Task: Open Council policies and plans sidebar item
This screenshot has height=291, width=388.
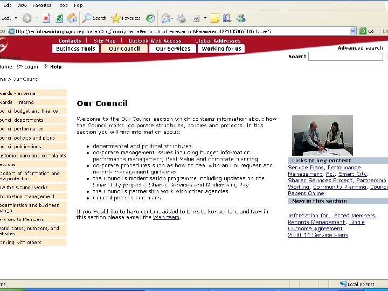Action: coord(33,138)
